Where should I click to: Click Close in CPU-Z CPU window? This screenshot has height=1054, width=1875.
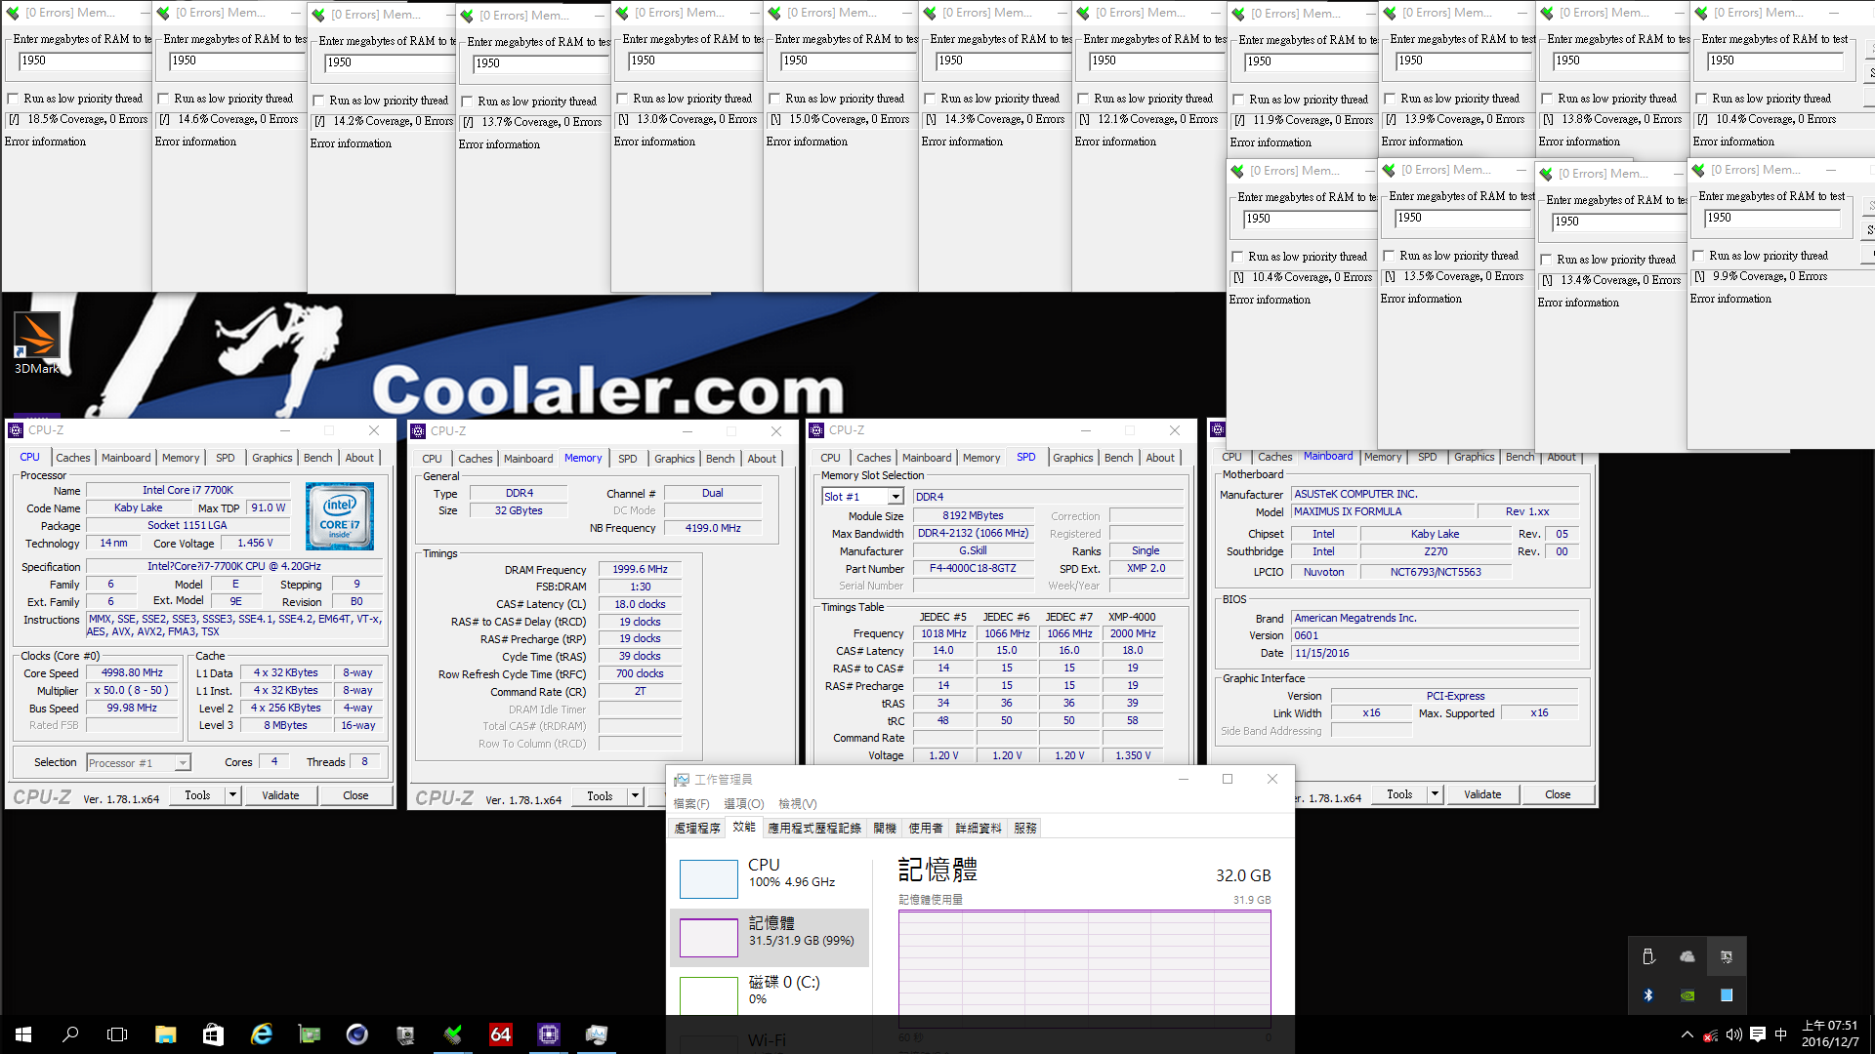355,795
